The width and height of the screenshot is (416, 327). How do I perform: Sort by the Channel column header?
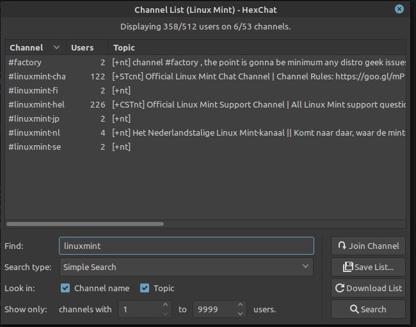pyautogui.click(x=35, y=47)
